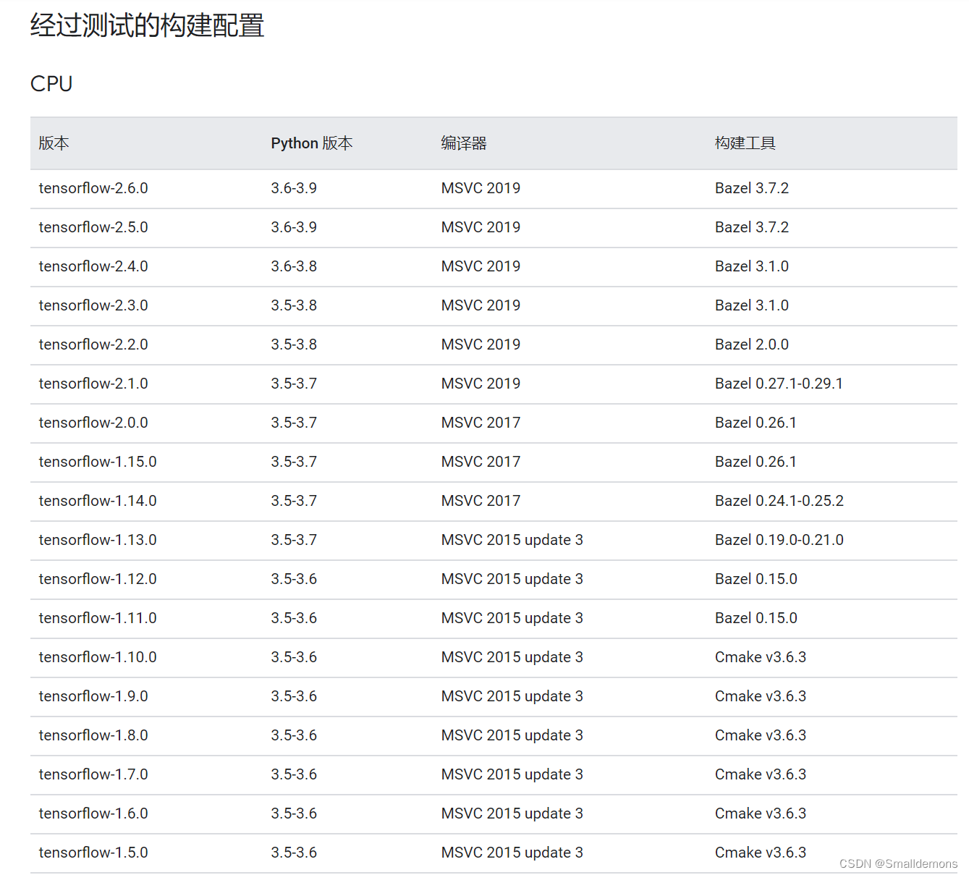Click MSVC 2015 update 3 in tensorflow-1.13.0 row
The width and height of the screenshot is (969, 875).
(512, 540)
